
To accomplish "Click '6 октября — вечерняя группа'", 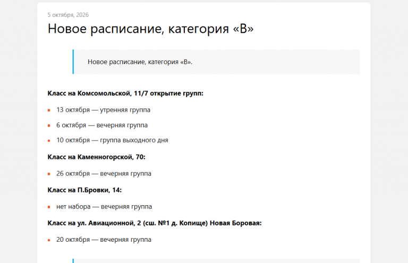I will click(102, 125).
